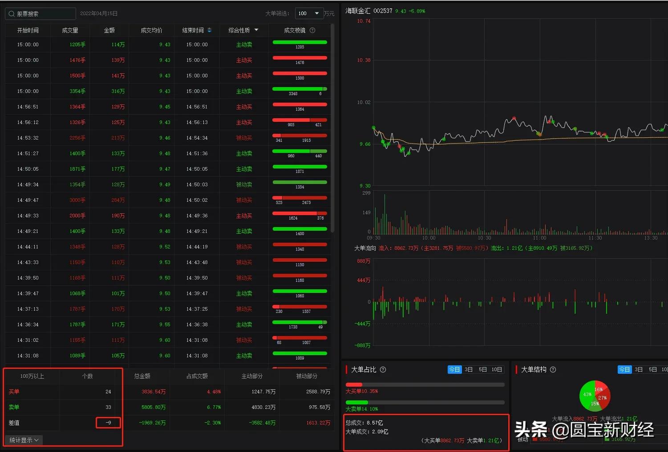The width and height of the screenshot is (668, 452).
Task: Click the 主动部分 statistics column header
Action: [x=252, y=376]
